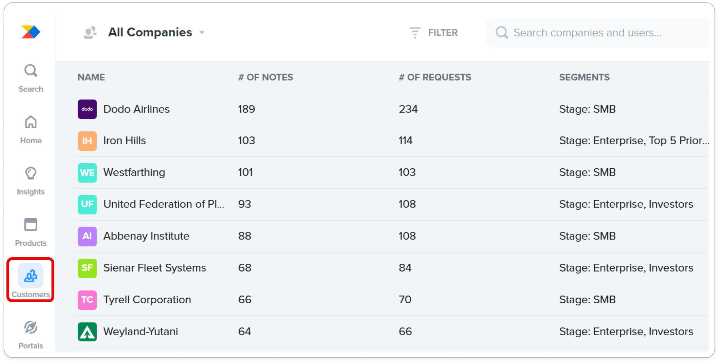Sort by the NAME column header
This screenshot has height=363, width=719.
pos(91,77)
